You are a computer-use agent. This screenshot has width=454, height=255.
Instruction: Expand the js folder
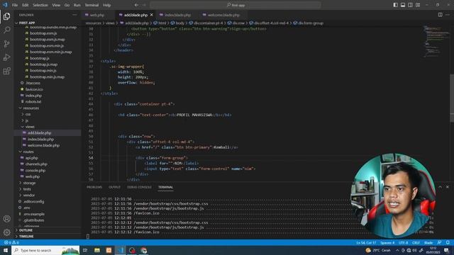click(27, 120)
